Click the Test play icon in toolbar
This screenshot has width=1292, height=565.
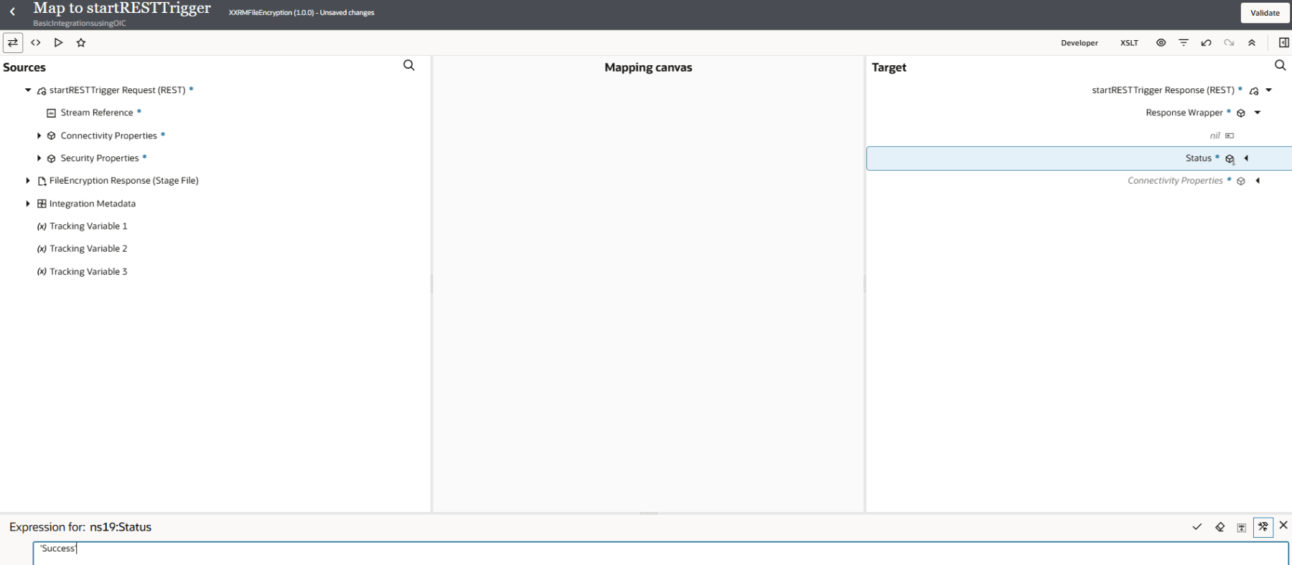pos(58,43)
